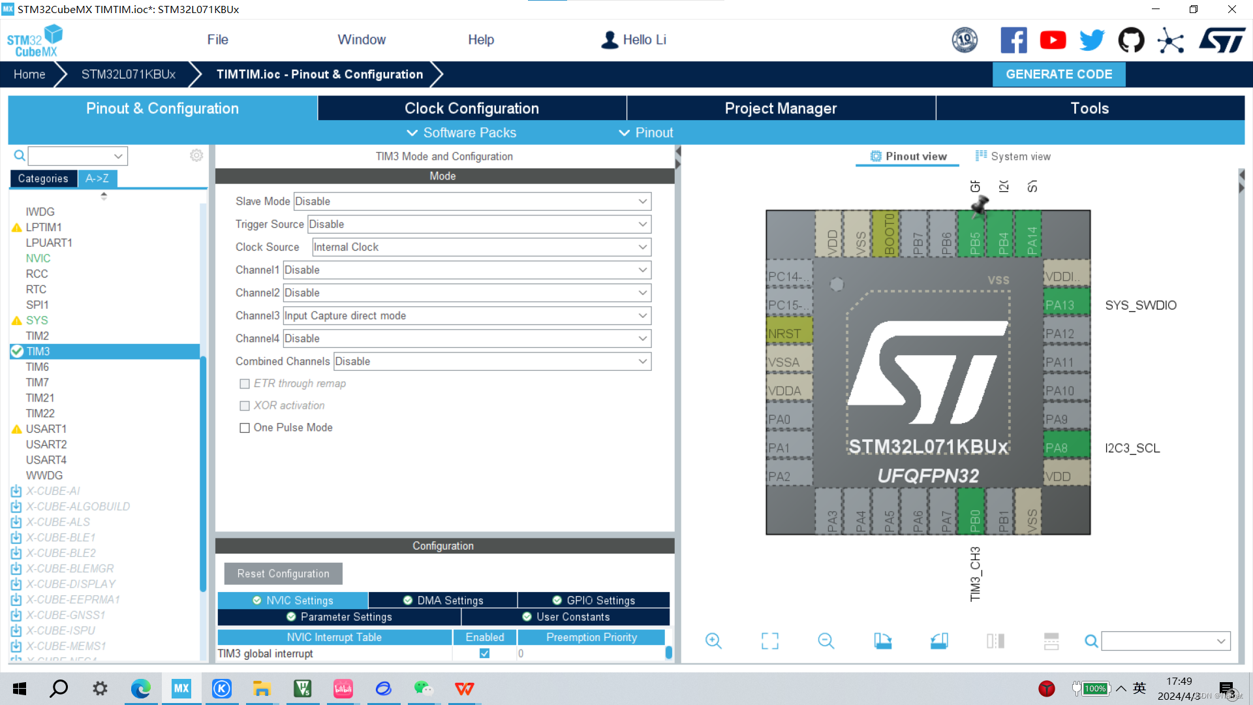1253x705 pixels.
Task: Rotate pinout clockwise icon
Action: (x=882, y=641)
